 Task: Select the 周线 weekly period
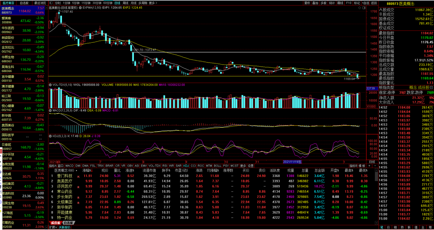[x=126, y=3]
